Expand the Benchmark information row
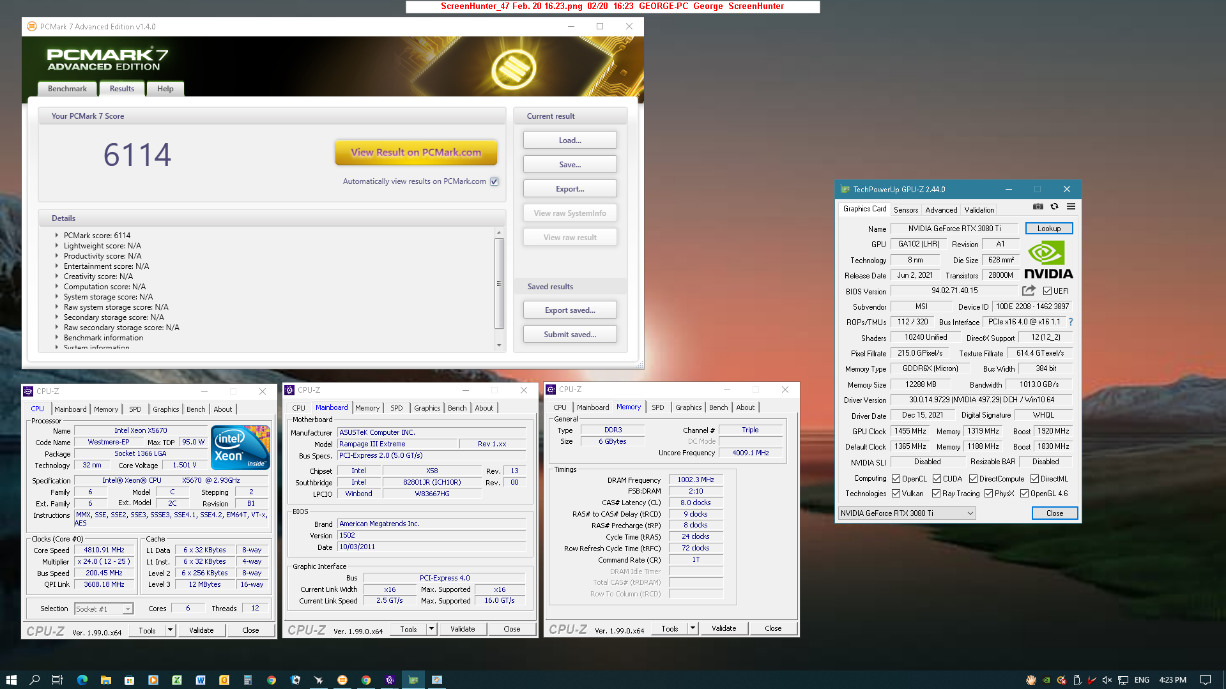The image size is (1226, 689). (56, 337)
